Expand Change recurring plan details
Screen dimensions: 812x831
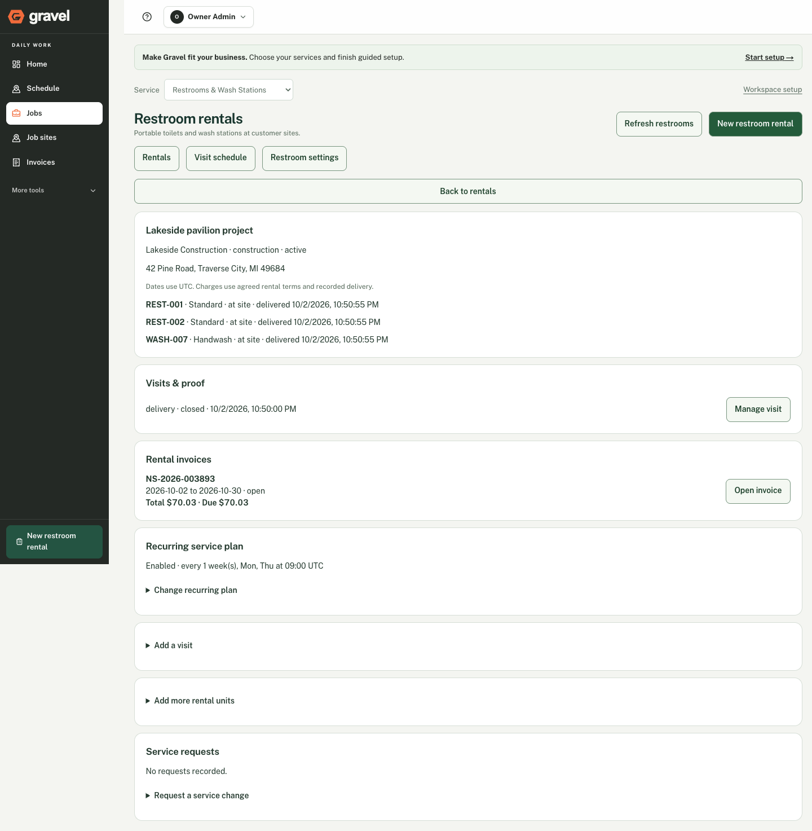coord(192,590)
